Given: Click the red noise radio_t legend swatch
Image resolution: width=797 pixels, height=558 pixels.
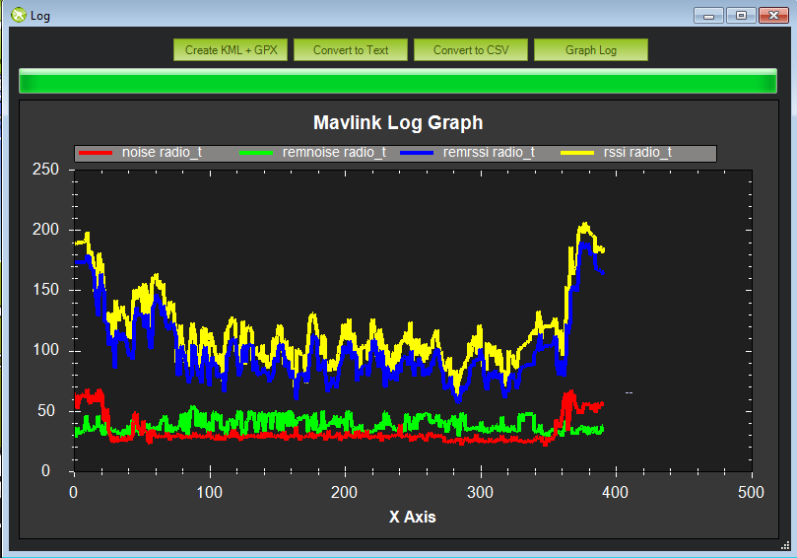Looking at the screenshot, I should tap(96, 153).
